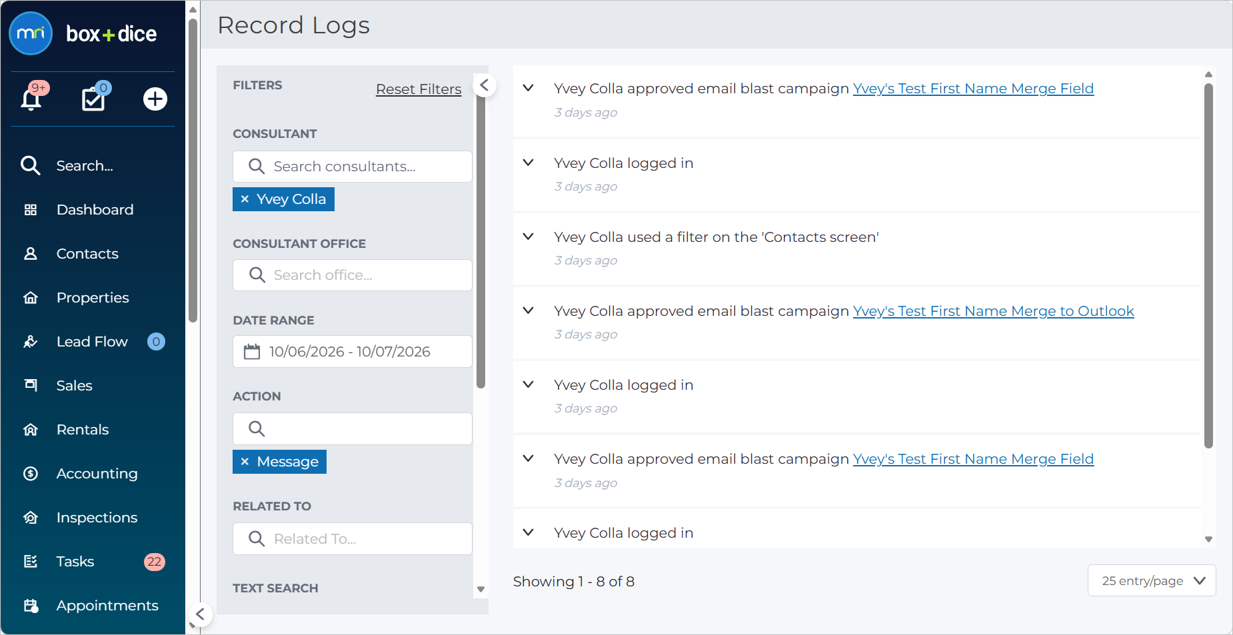
Task: Click the MRI box+dice logo
Action: (x=83, y=33)
